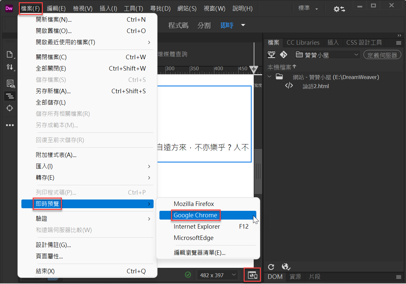Select the file 論語2.html

(316, 86)
